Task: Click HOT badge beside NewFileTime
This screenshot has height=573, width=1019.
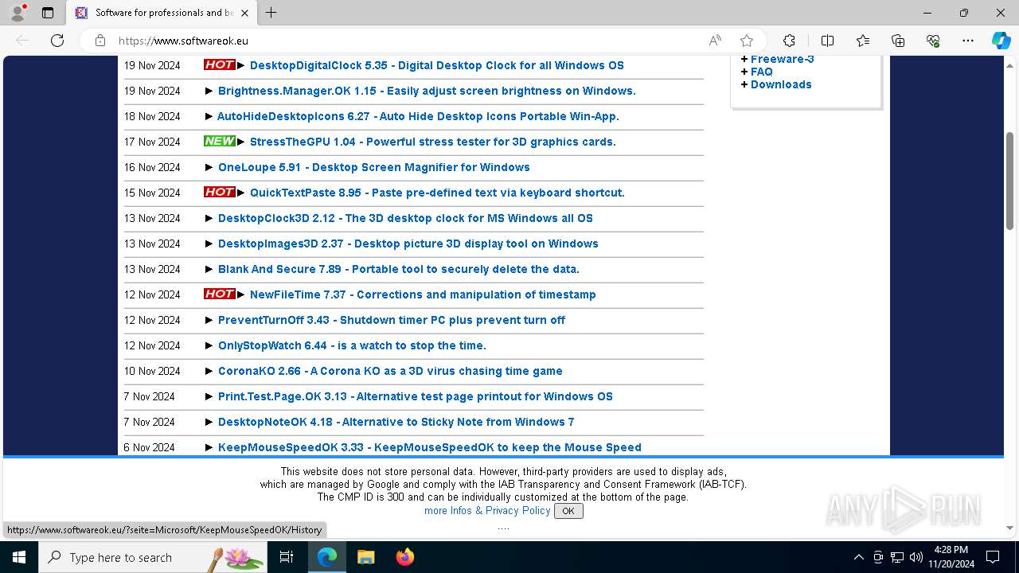Action: click(x=220, y=294)
